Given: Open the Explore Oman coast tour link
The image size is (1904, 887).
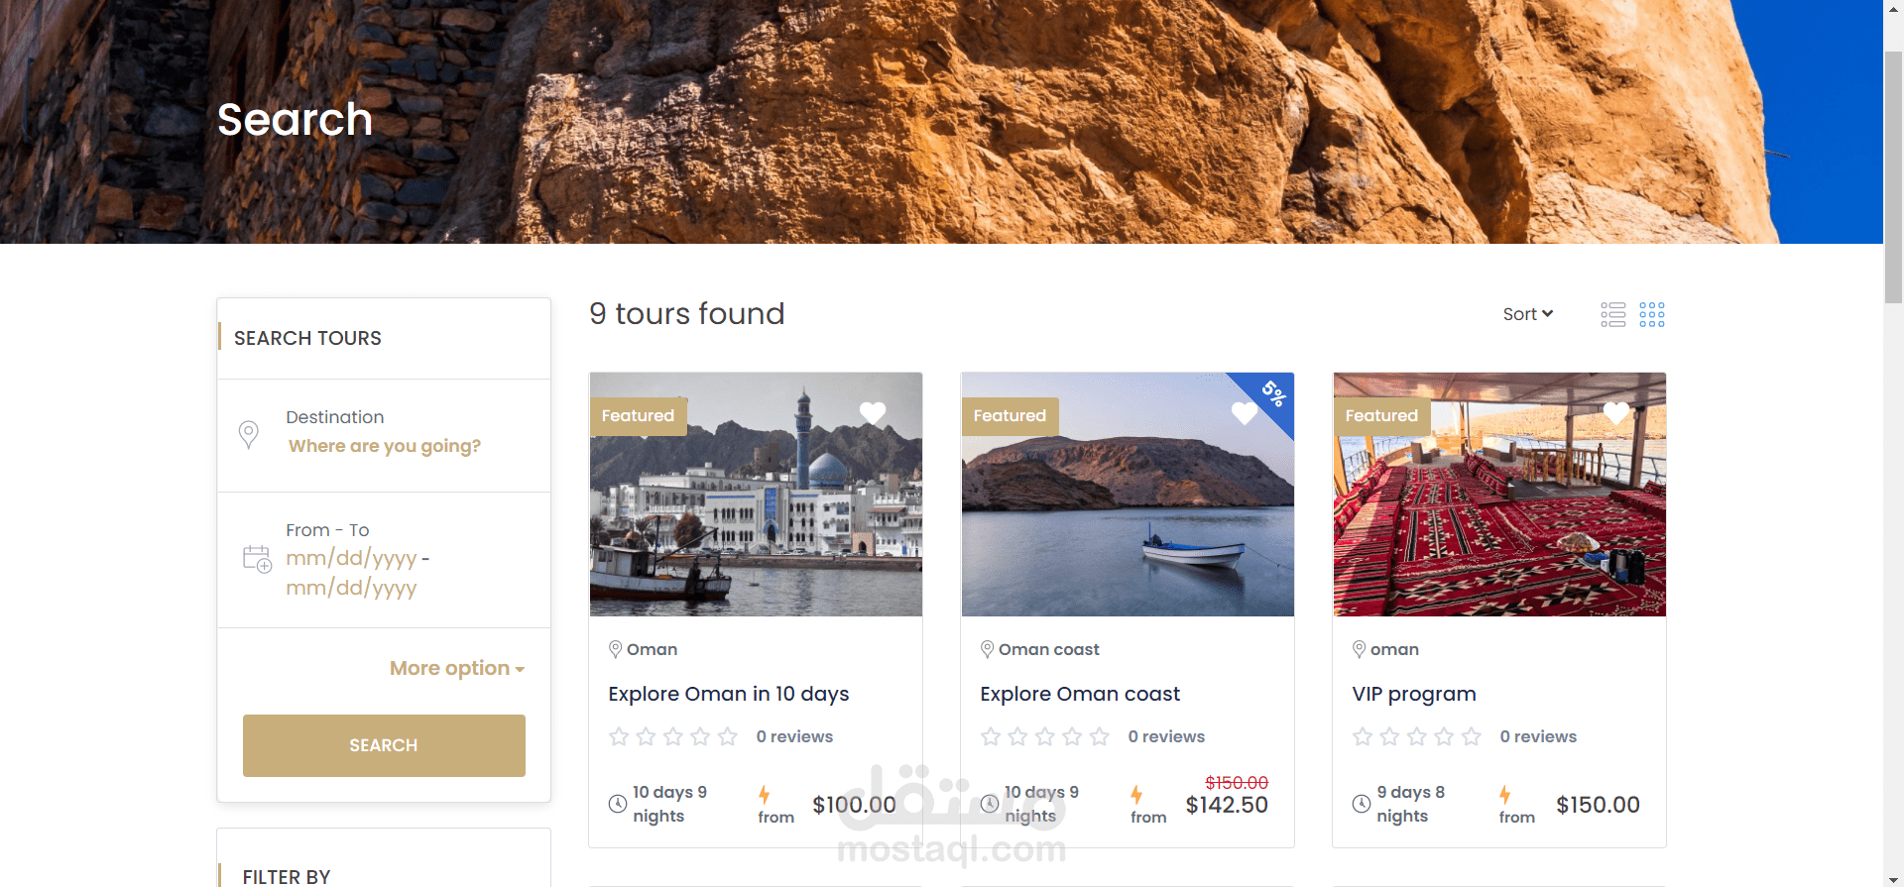Looking at the screenshot, I should coord(1080,694).
